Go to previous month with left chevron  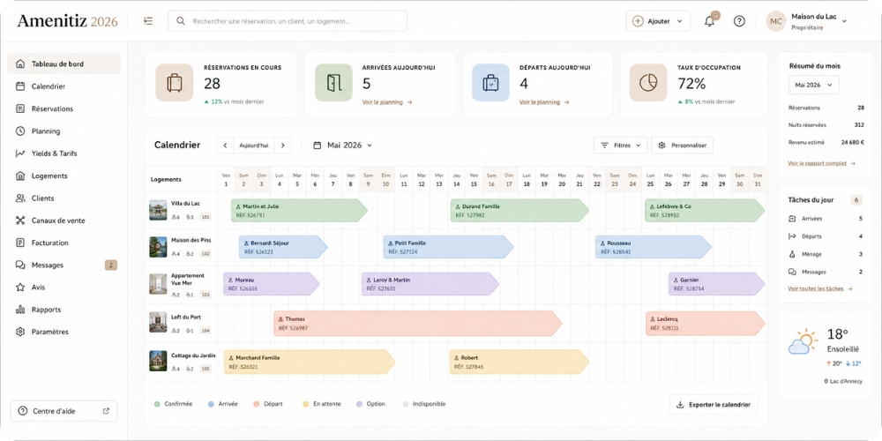pyautogui.click(x=225, y=146)
